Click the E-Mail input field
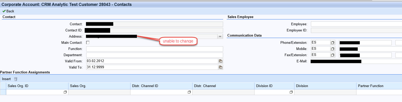Screen dimensions: 402x102 click(356, 61)
